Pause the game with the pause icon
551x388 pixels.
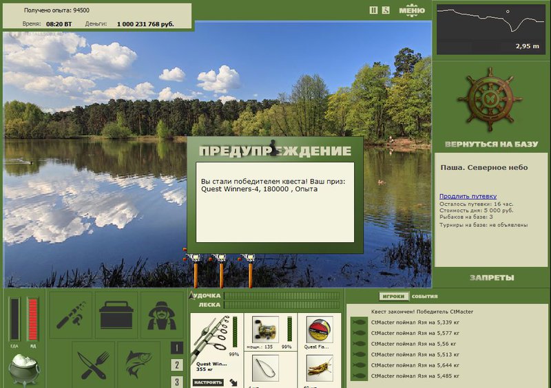(373, 10)
